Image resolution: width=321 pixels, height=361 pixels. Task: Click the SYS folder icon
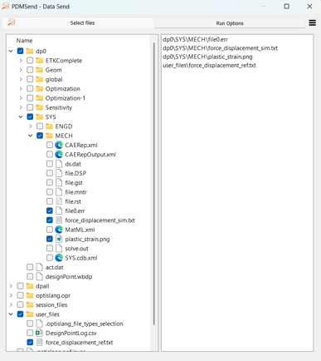[40, 117]
